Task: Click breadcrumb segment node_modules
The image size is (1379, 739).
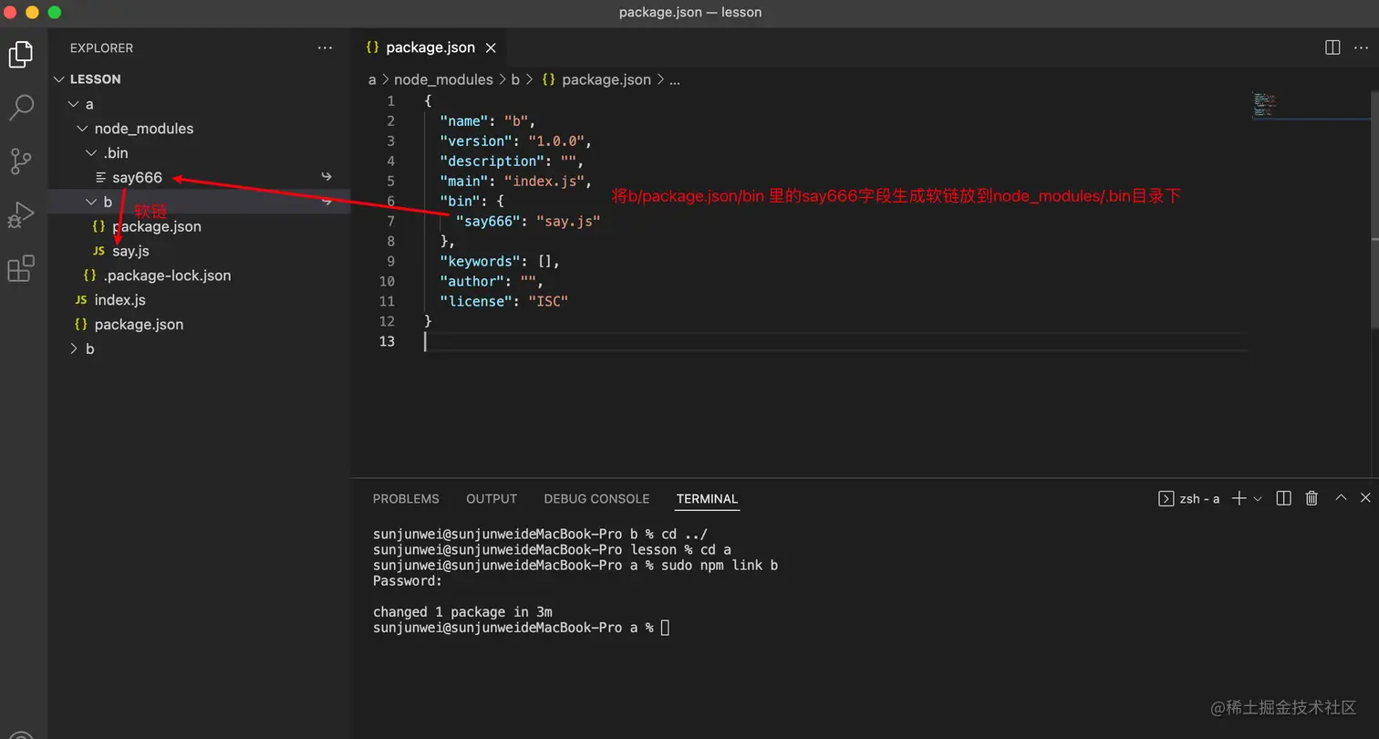Action: point(443,79)
